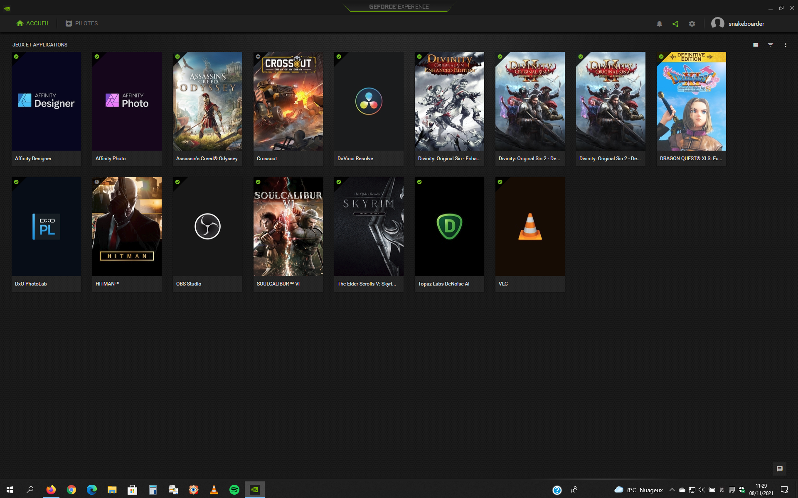Click the optimized checkmark on SOULCALIBUR VI tile

coord(258,182)
